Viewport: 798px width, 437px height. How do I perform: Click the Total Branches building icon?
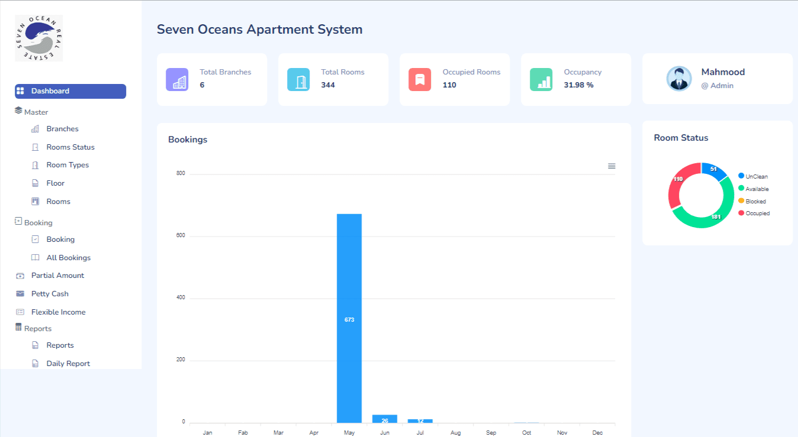(177, 80)
